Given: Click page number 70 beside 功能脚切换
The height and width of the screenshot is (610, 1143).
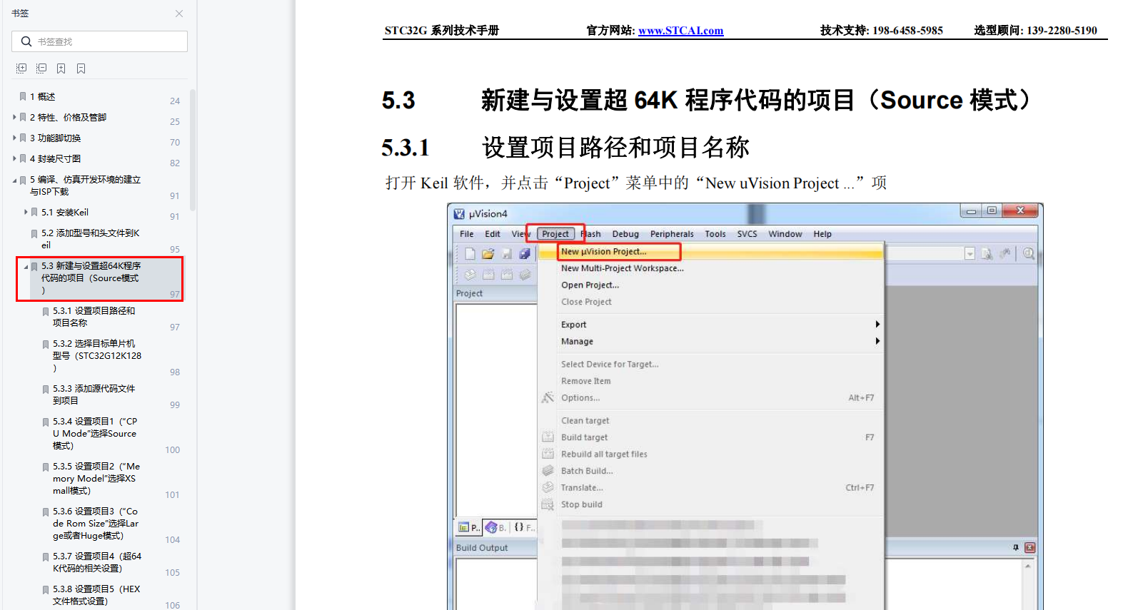Looking at the screenshot, I should tap(175, 143).
